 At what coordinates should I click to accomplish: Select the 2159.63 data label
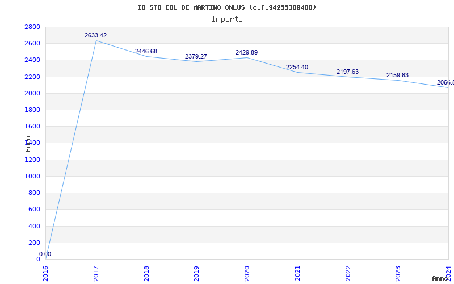tap(398, 75)
